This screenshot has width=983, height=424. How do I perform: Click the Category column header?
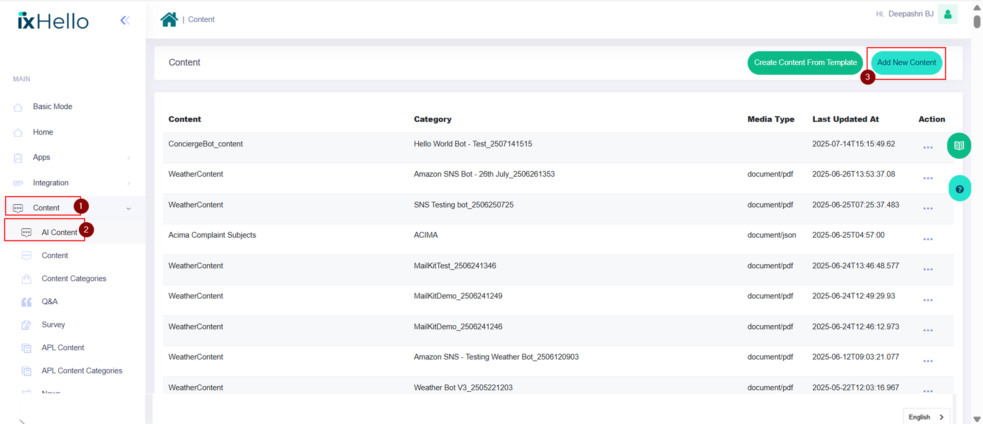[432, 119]
